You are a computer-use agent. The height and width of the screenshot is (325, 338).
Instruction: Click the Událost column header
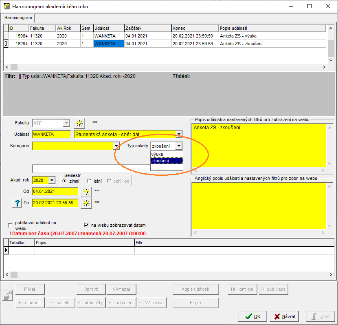pyautogui.click(x=108, y=28)
